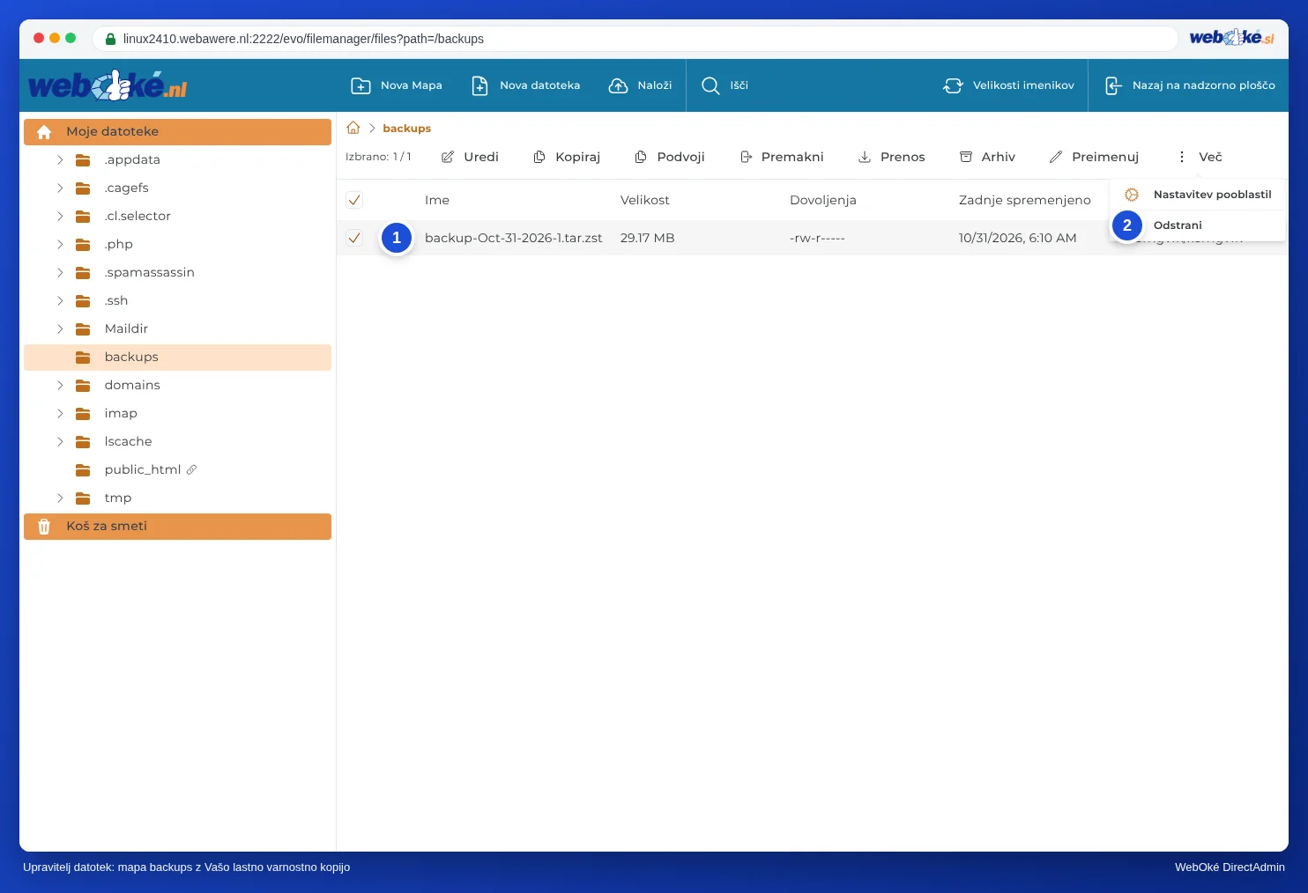The height and width of the screenshot is (893, 1308).
Task: Click the Premakni move icon
Action: (x=746, y=157)
